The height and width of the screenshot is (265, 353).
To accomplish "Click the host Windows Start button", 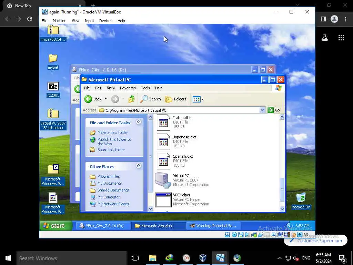I will point(8,258).
